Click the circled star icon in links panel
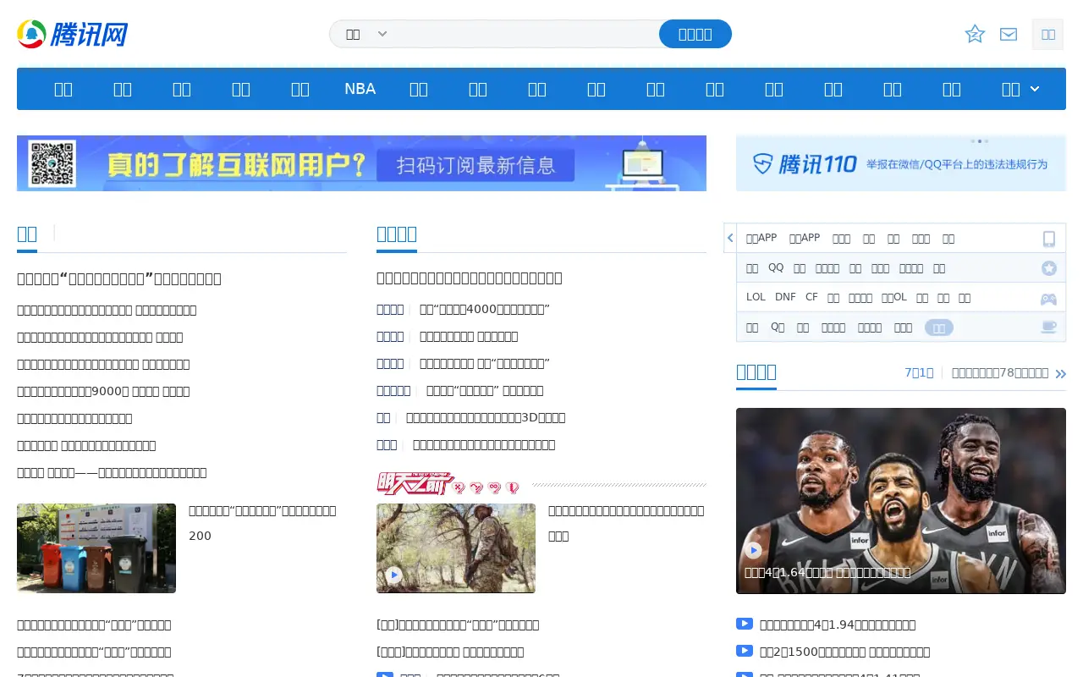The width and height of the screenshot is (1083, 677). click(x=1049, y=268)
